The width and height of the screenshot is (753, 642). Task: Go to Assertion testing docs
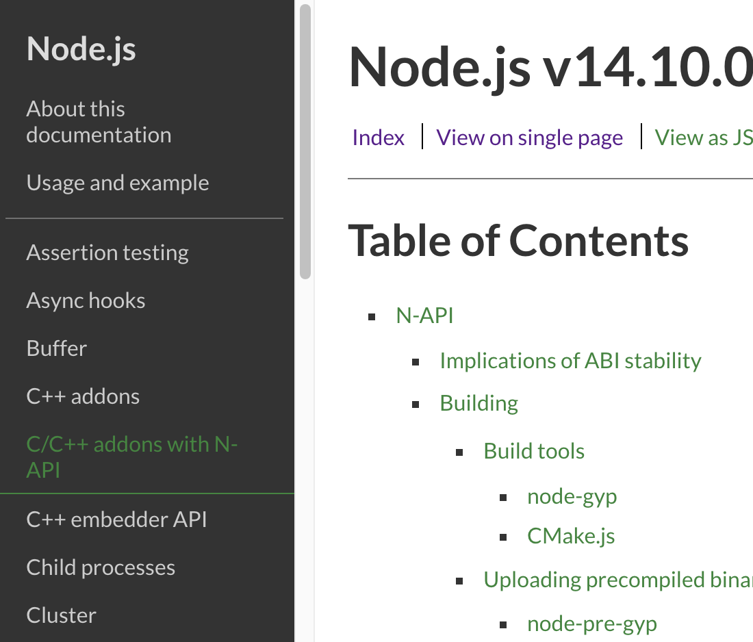tap(107, 253)
